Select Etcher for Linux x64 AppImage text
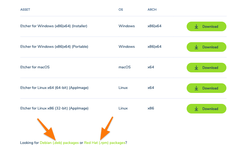 coord(54,88)
